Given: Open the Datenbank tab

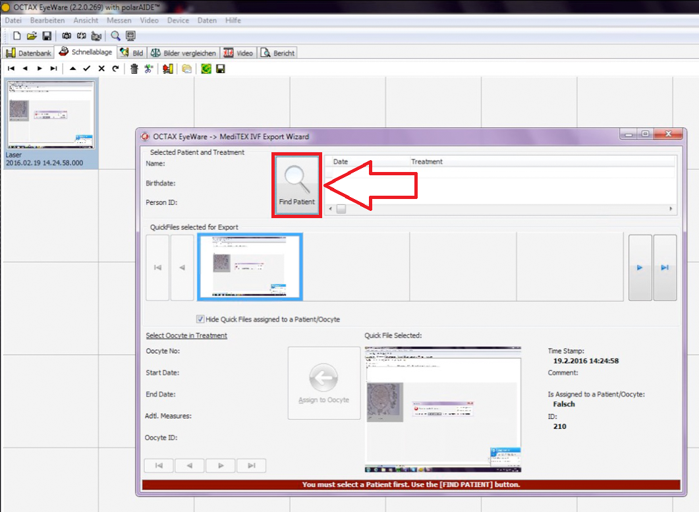Looking at the screenshot, I should coord(28,53).
